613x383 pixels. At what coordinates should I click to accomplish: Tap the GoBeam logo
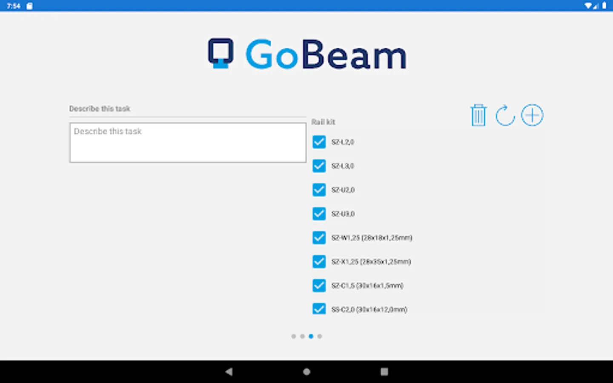point(307,54)
